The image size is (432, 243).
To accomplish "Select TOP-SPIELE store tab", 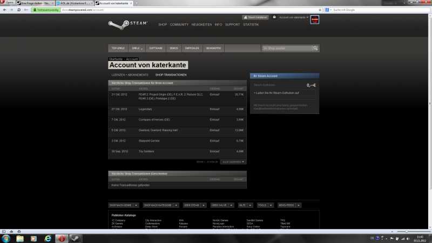I will click(118, 48).
